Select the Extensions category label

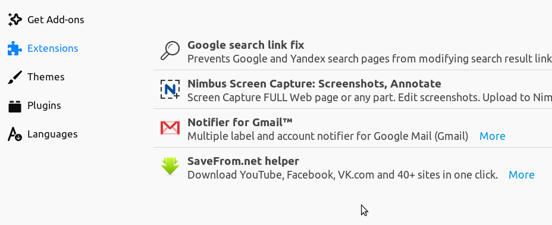(x=53, y=48)
